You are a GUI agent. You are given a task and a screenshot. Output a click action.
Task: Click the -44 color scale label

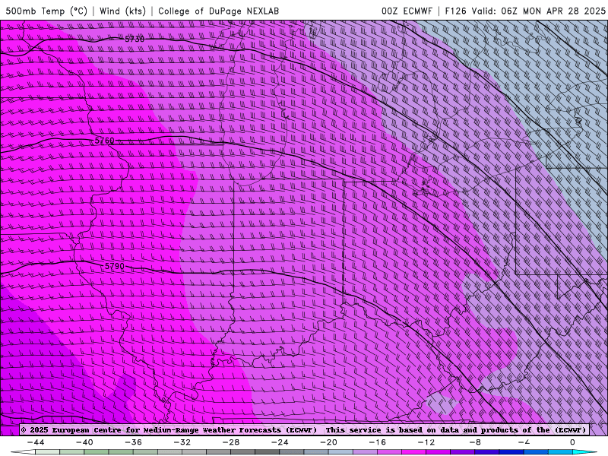pyautogui.click(x=36, y=442)
